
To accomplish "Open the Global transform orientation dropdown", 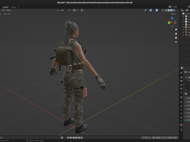I will [x=62, y=10].
